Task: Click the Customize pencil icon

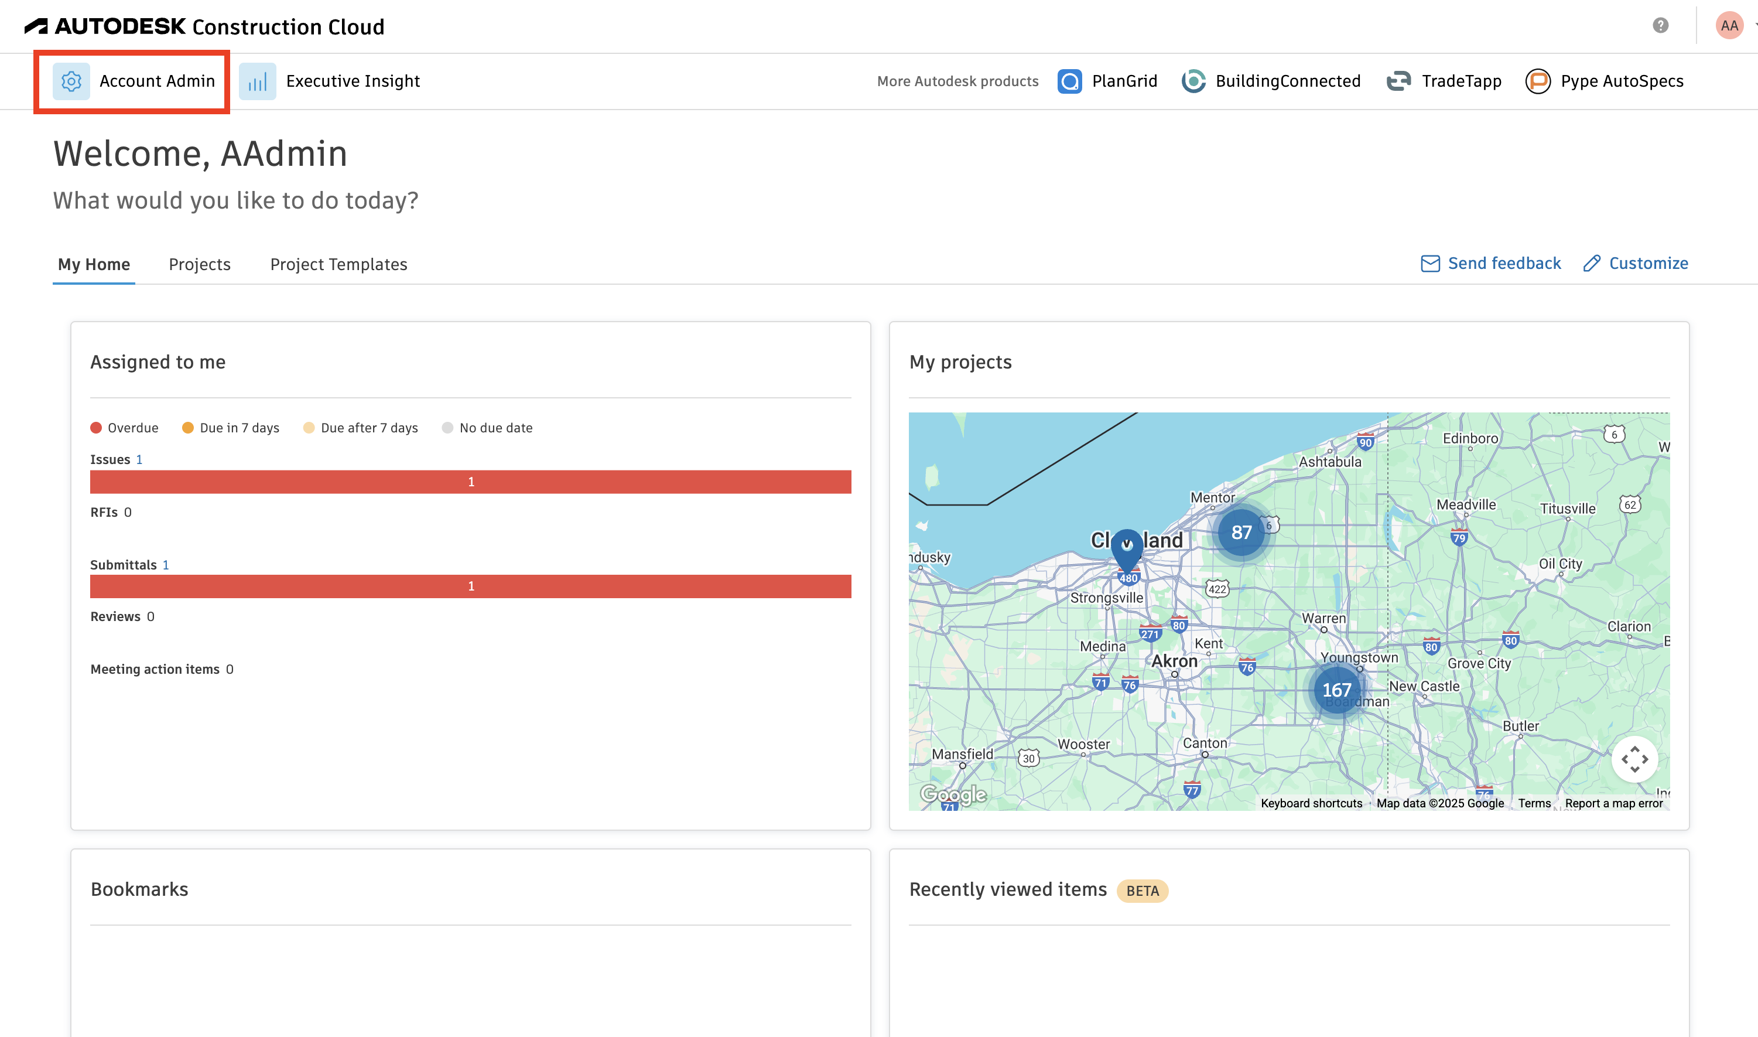Action: click(1592, 264)
